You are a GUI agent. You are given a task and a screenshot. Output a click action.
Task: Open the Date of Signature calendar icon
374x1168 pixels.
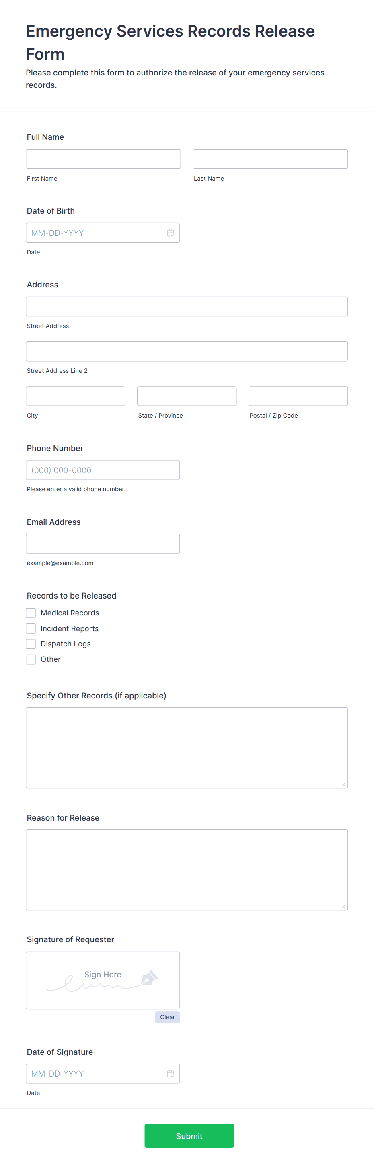coord(171,1073)
